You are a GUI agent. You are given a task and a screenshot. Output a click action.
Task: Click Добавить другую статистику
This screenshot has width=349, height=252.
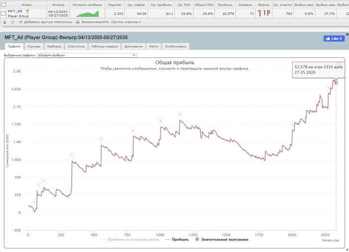pyautogui.click(x=48, y=22)
